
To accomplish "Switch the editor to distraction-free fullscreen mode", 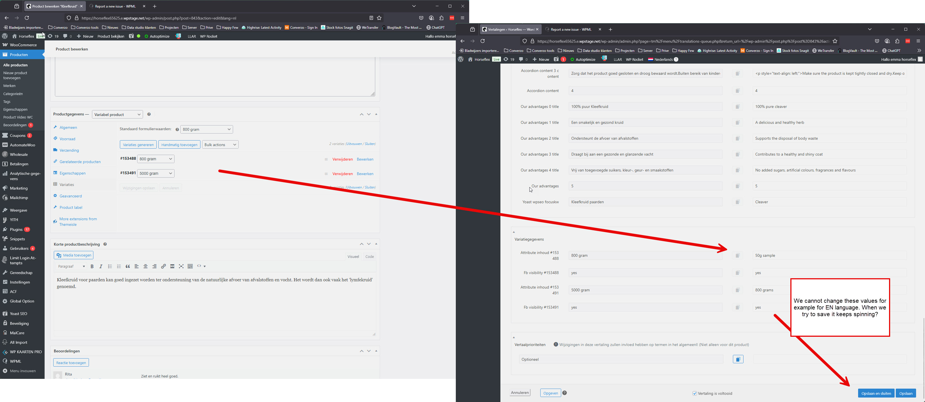I will 181,266.
